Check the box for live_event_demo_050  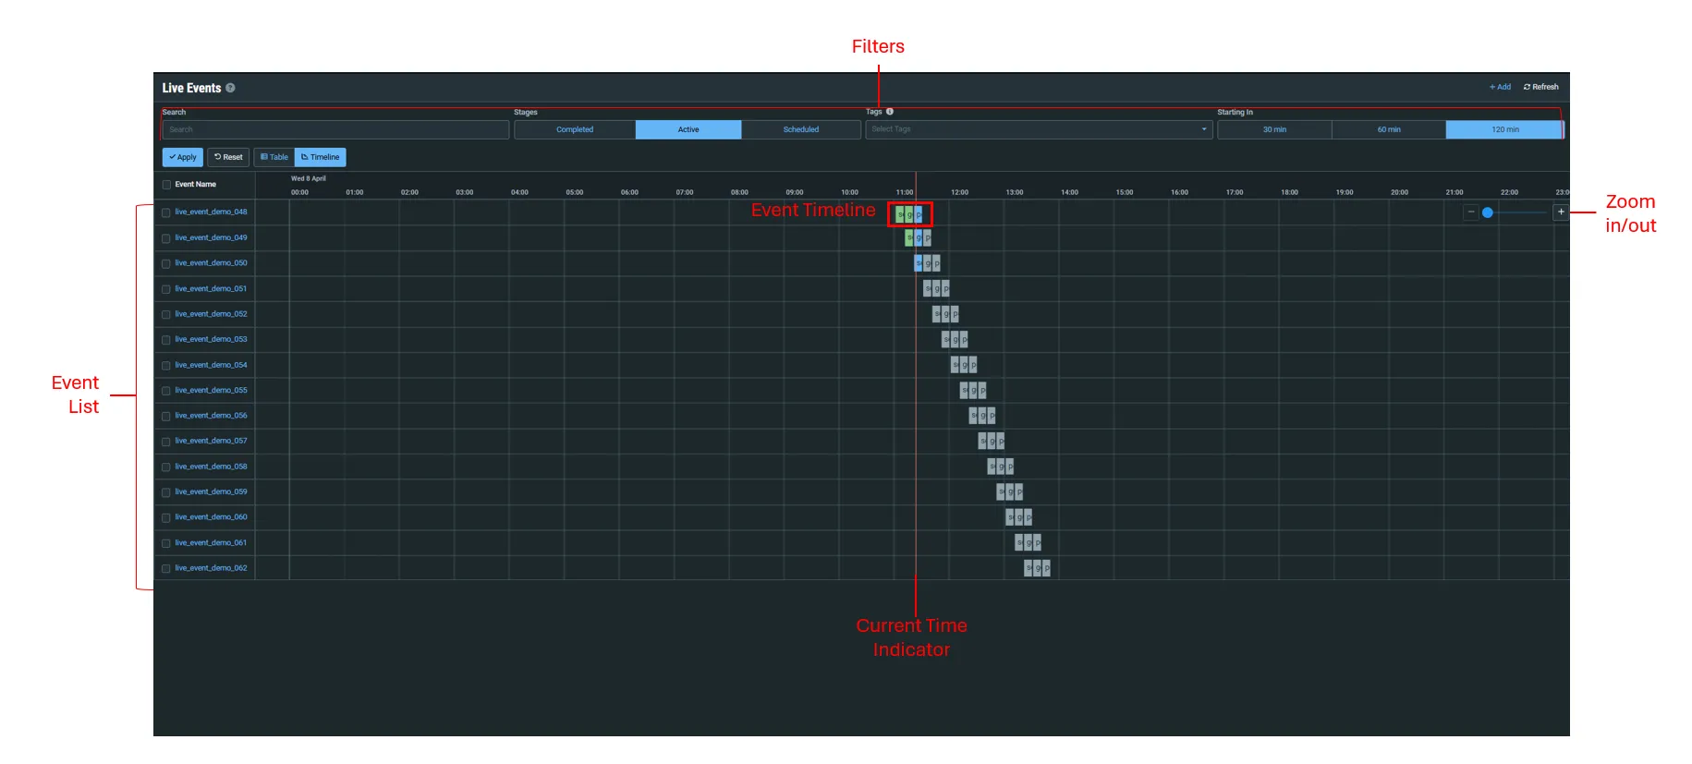tap(166, 263)
